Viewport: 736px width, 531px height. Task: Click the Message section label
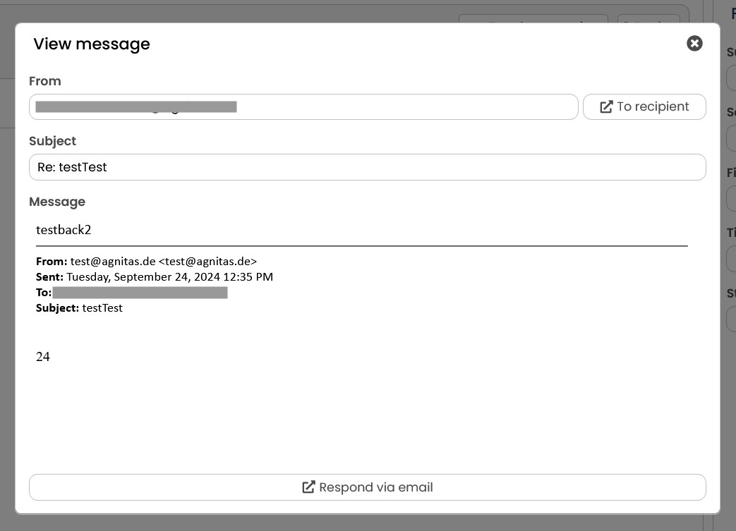pyautogui.click(x=57, y=202)
